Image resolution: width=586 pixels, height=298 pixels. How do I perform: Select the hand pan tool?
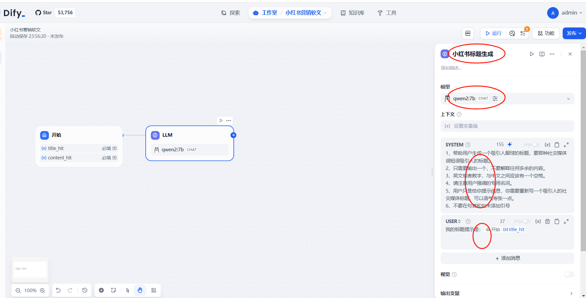[140, 290]
